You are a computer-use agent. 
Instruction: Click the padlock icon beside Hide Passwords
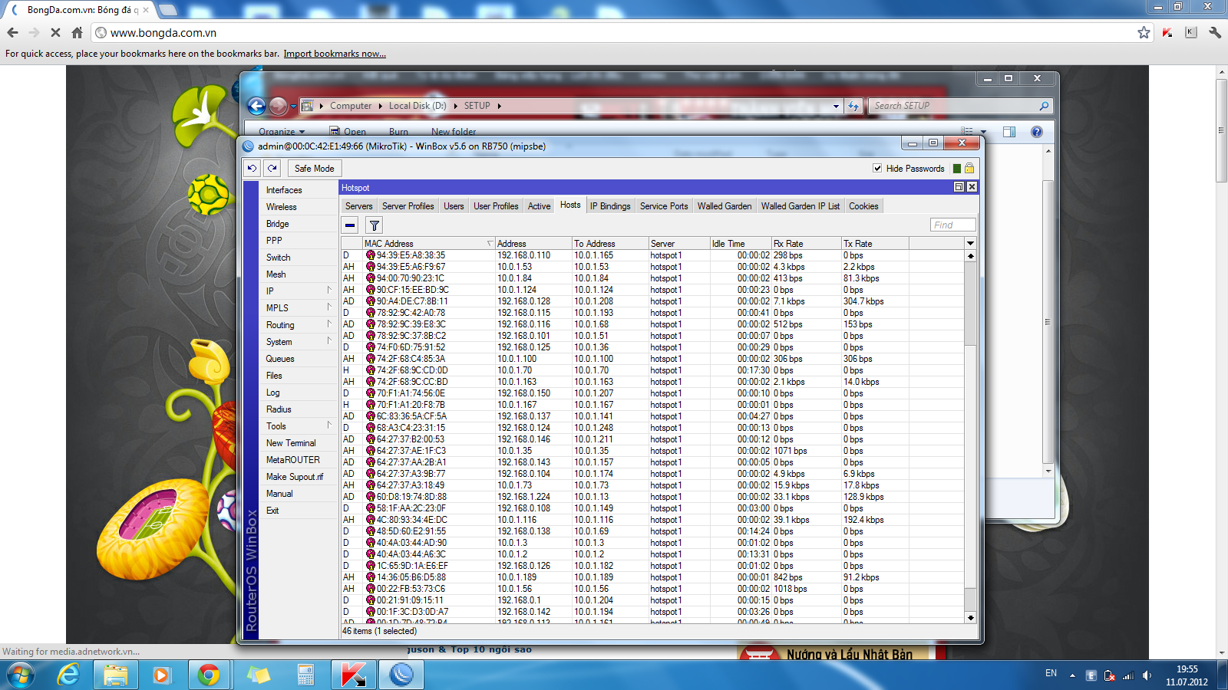pos(969,169)
